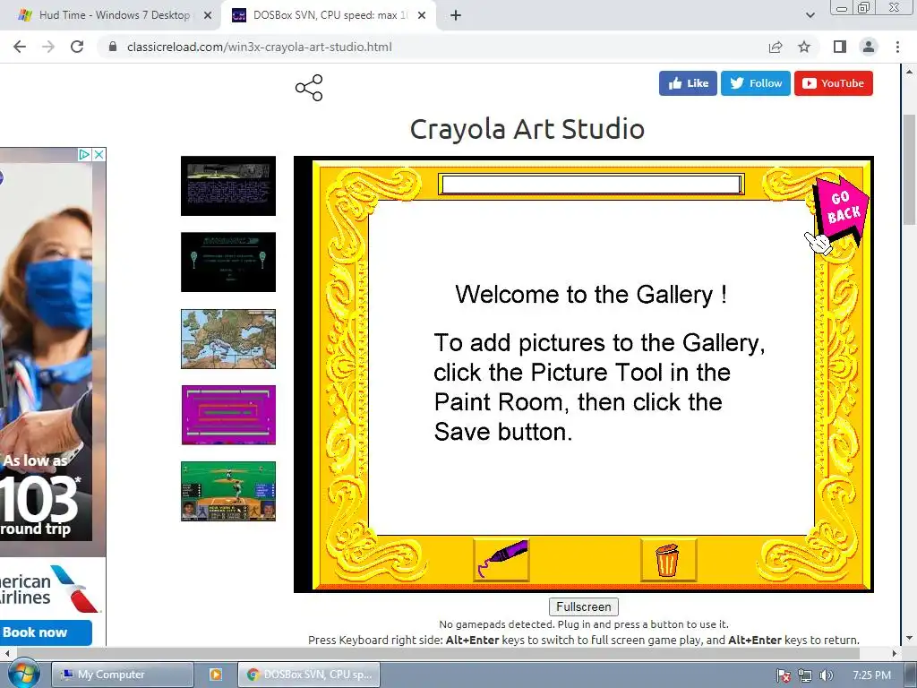Click the media player taskbar icon
The image size is (917, 688).
point(216,675)
